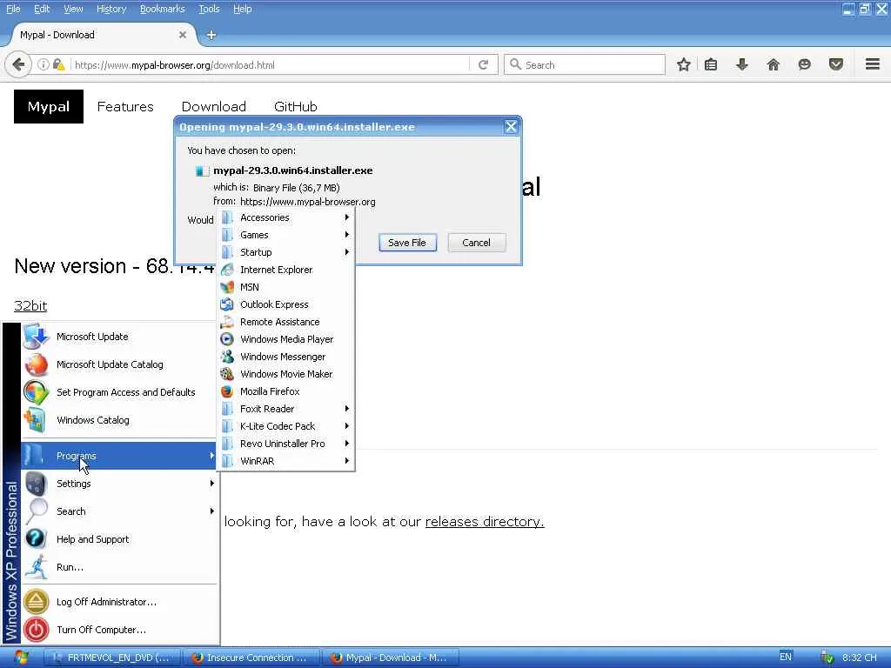Open the Pocket toolbar icon
Screen dimensions: 891x668
coord(836,64)
